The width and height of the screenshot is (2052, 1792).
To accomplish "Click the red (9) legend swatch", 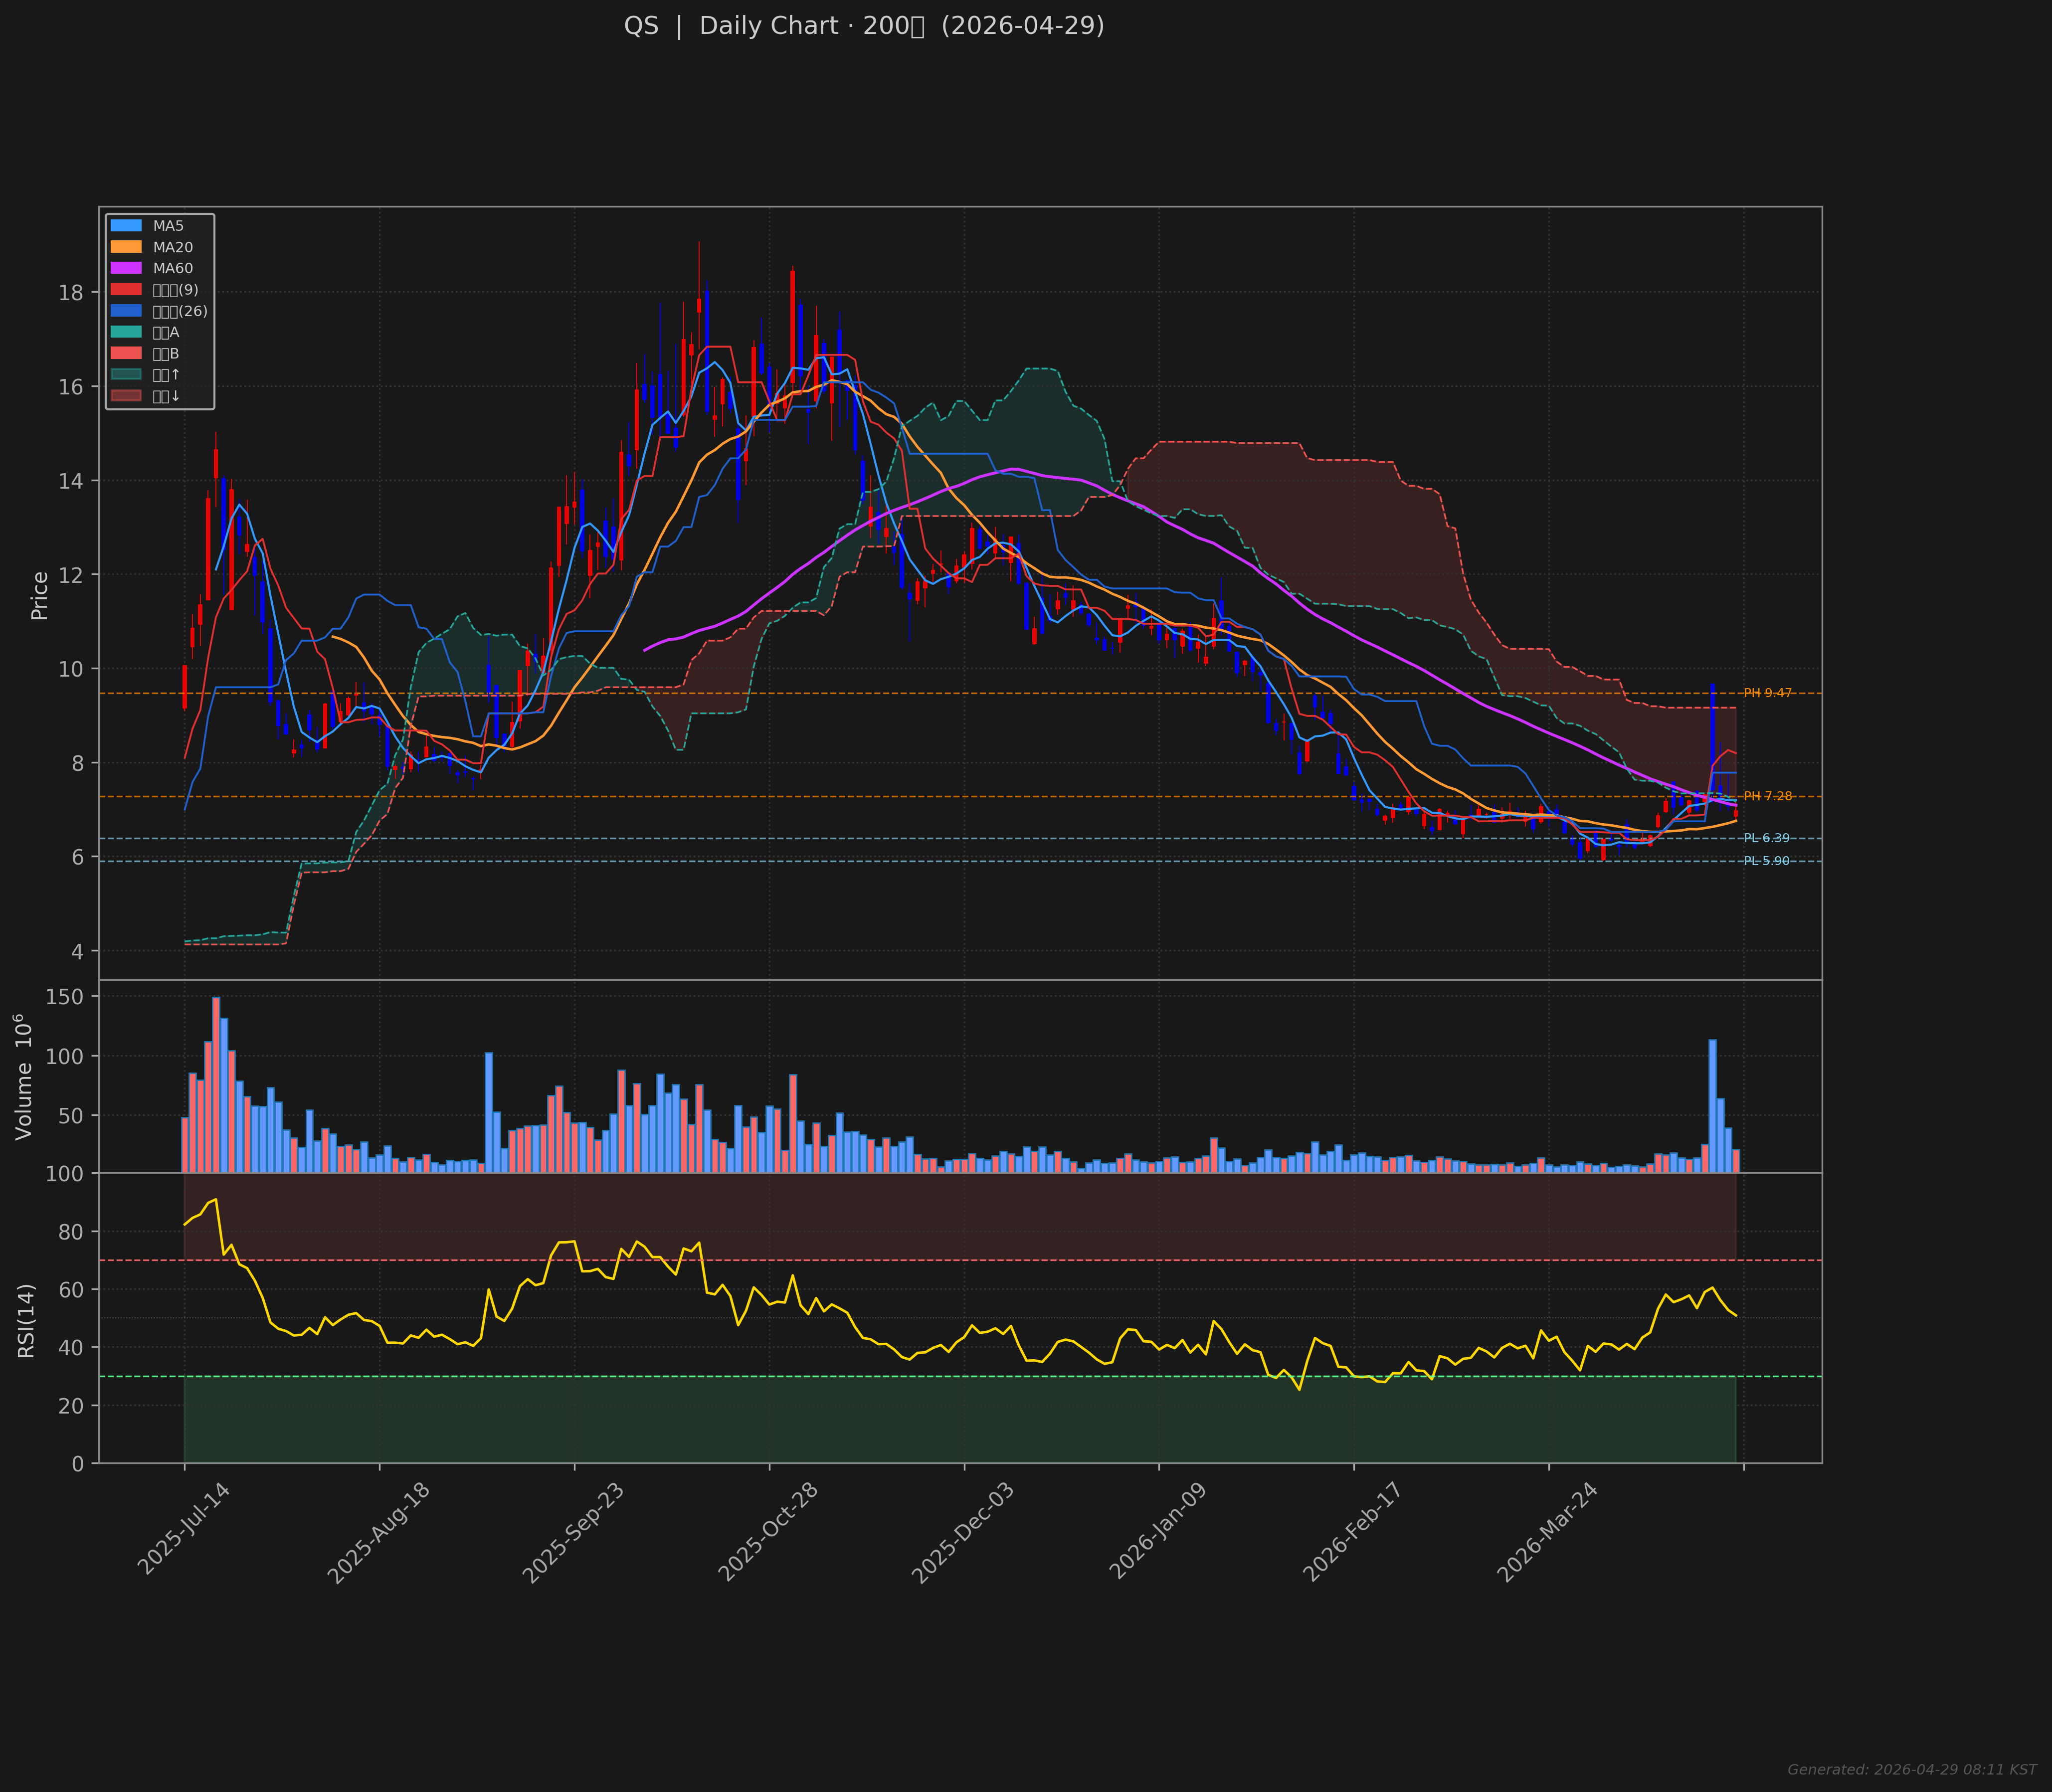I will (126, 290).
